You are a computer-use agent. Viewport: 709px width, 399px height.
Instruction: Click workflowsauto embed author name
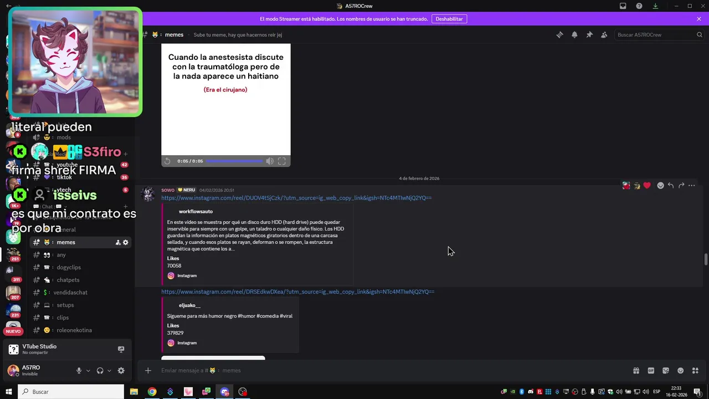click(196, 212)
